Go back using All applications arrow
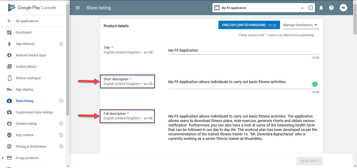The image size is (357, 168). pos(9,21)
